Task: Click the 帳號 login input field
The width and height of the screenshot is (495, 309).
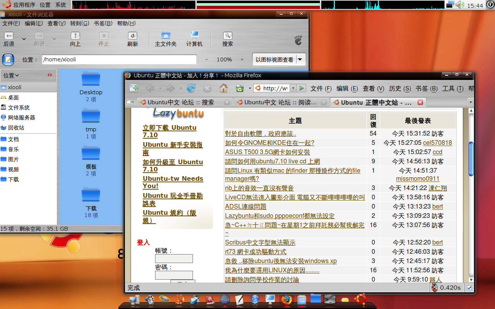Action: coord(174,258)
